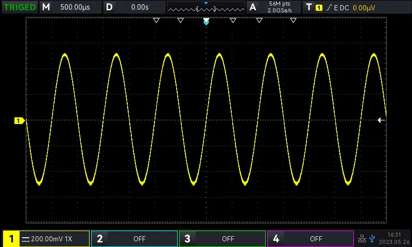Open the trigger T settings panel

(x=308, y=7)
